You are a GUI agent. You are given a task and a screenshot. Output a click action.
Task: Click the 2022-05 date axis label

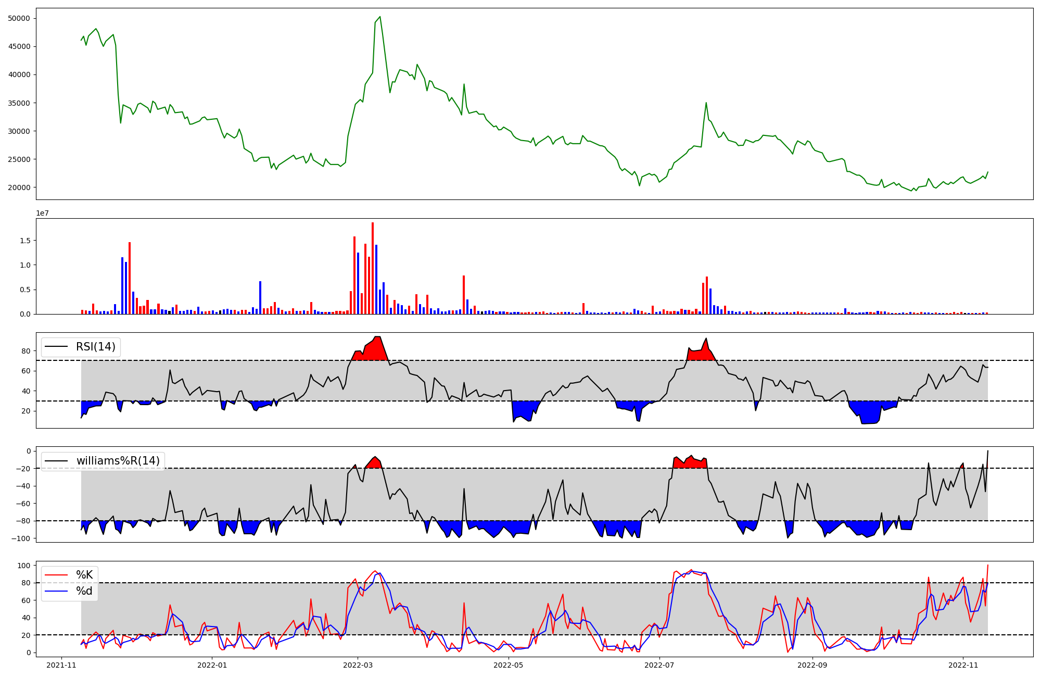coord(509,665)
